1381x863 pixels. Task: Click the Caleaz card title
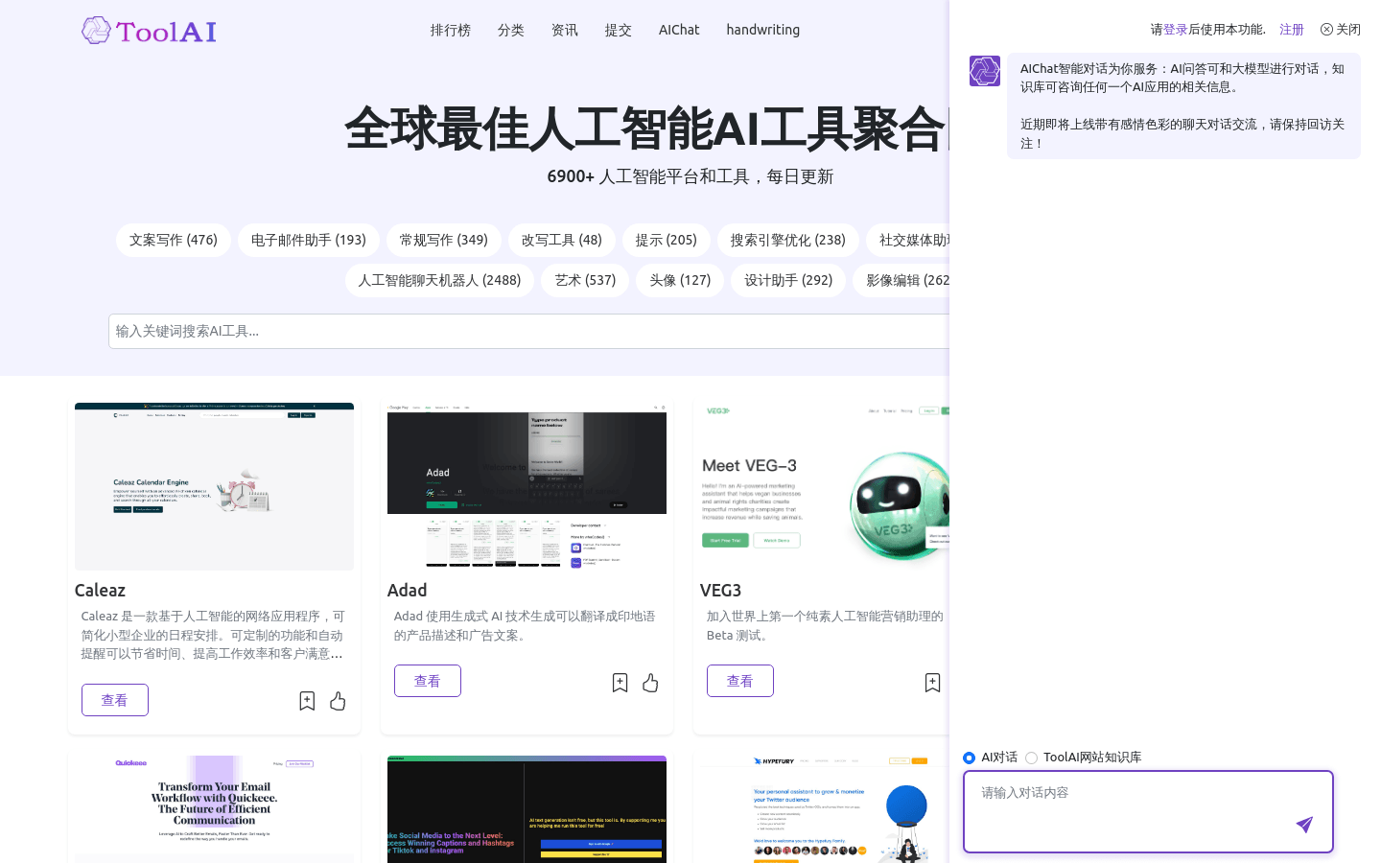click(100, 591)
